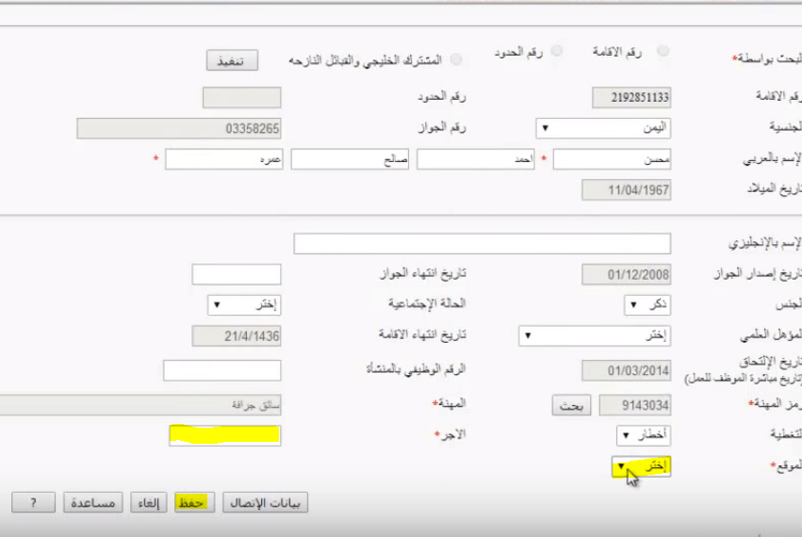Click the passport issue date 01/12/2008
Image resolution: width=802 pixels, height=537 pixels.
click(x=626, y=275)
